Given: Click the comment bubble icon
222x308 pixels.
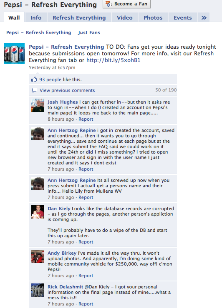Looking at the screenshot, I should pyautogui.click(x=35, y=90).
